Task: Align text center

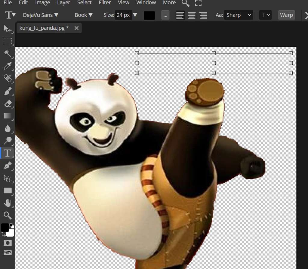Action: (192, 15)
